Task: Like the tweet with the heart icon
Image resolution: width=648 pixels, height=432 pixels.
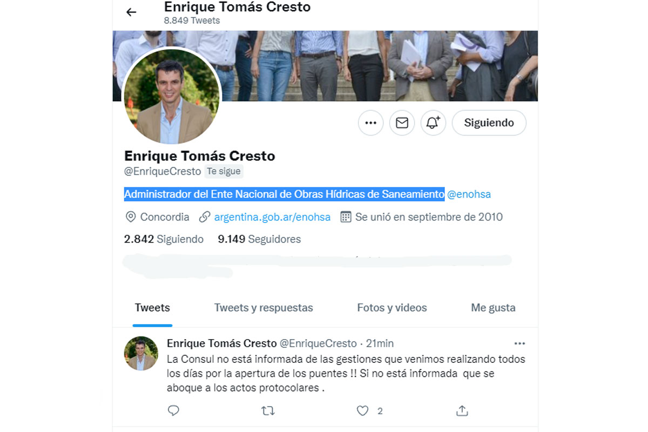Action: [363, 411]
